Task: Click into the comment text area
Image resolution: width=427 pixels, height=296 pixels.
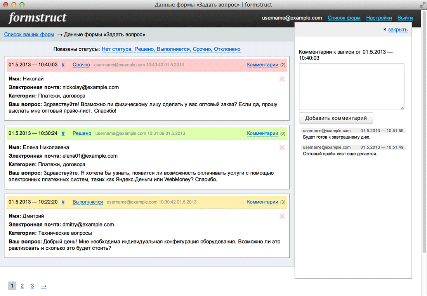Action: (x=351, y=86)
